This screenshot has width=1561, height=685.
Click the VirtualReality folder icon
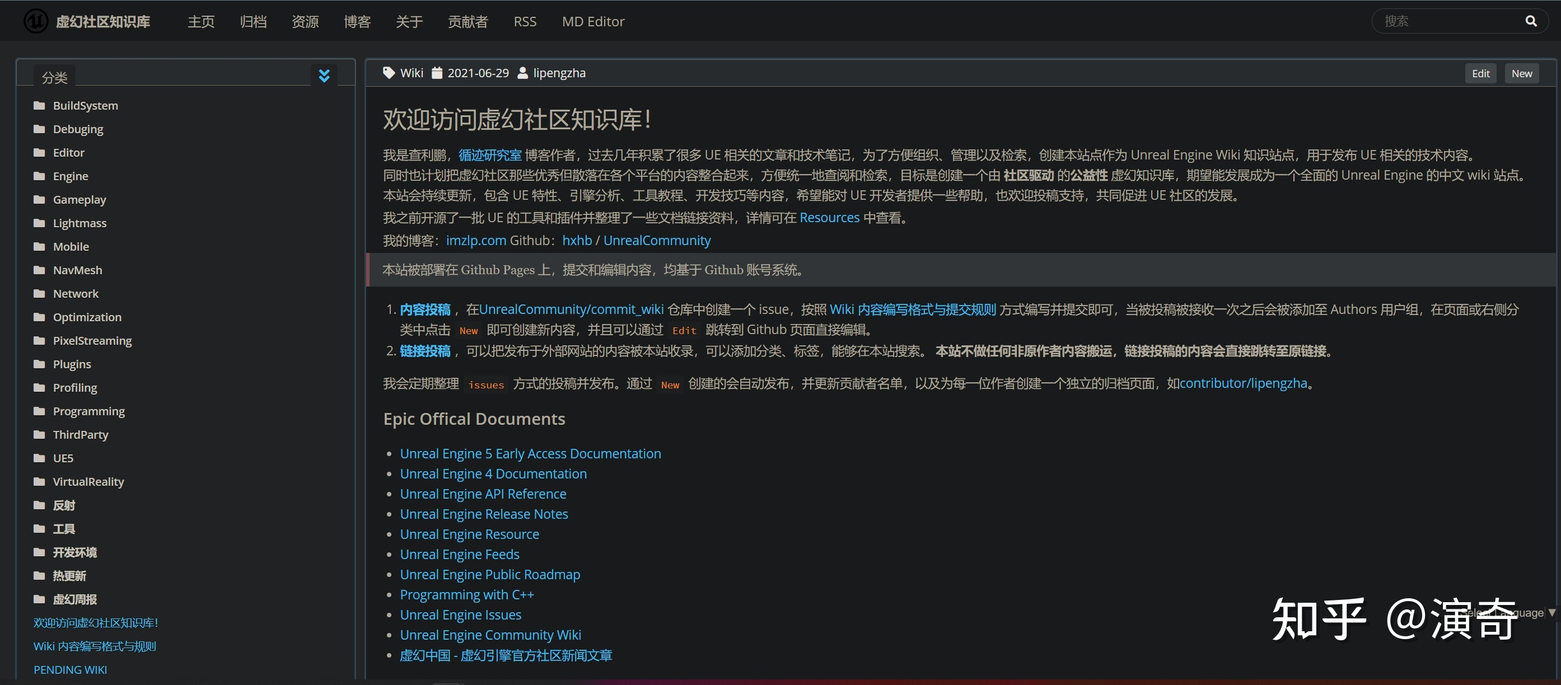point(39,481)
